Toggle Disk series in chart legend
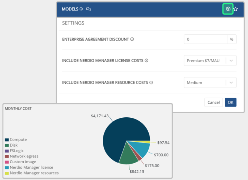Screen dimensions: 248x180 coord(13,145)
